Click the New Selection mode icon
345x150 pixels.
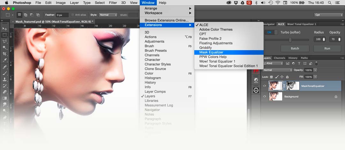pyautogui.click(x=19, y=15)
